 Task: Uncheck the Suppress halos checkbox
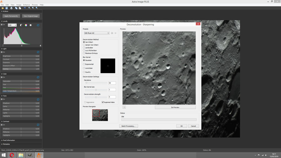pos(103,102)
